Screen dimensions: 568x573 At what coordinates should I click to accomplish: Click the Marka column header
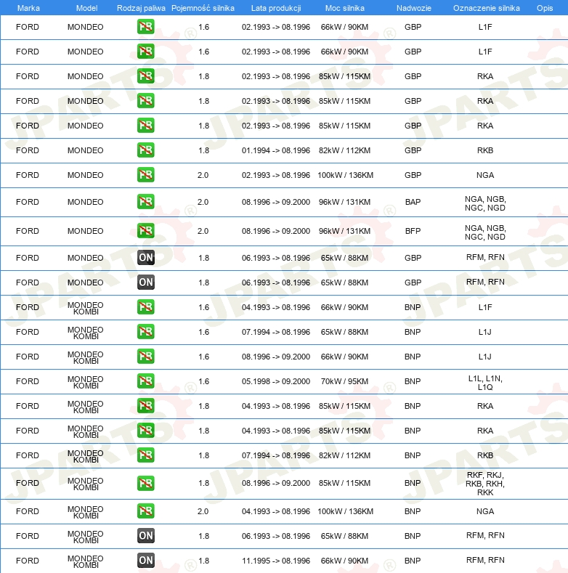coord(28,8)
